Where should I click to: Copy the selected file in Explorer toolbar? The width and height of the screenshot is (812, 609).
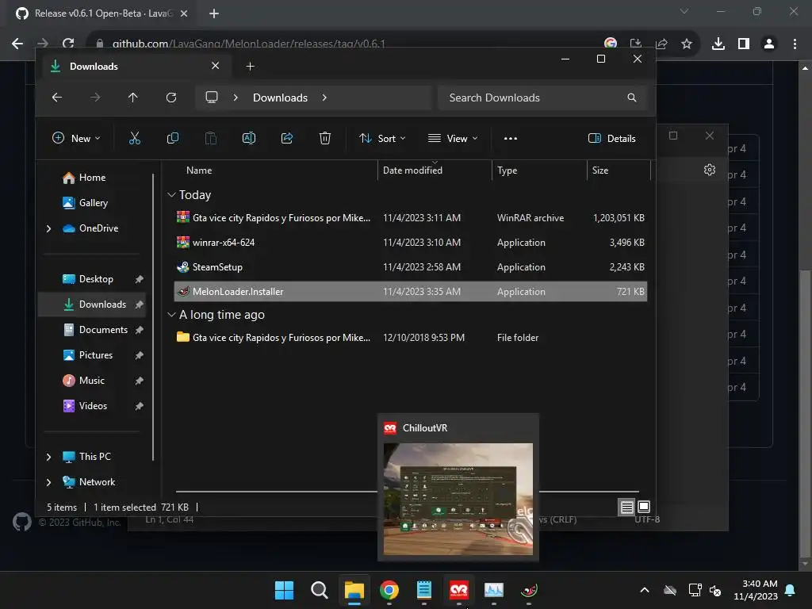pyautogui.click(x=172, y=138)
